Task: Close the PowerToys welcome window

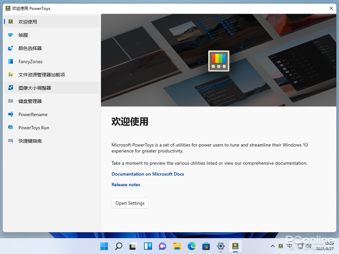Action: [331, 8]
